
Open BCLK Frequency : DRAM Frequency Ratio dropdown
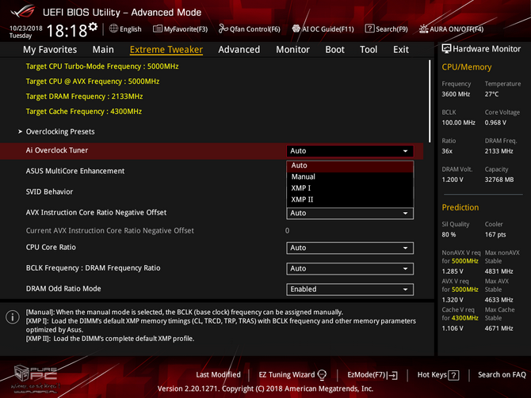[x=350, y=268]
